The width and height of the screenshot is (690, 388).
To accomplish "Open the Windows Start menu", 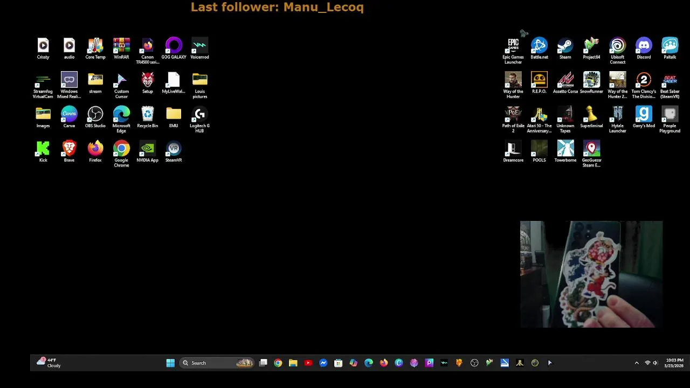I will pos(170,363).
